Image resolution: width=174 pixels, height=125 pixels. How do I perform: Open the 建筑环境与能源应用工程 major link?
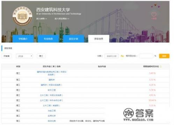[x=52, y=73]
